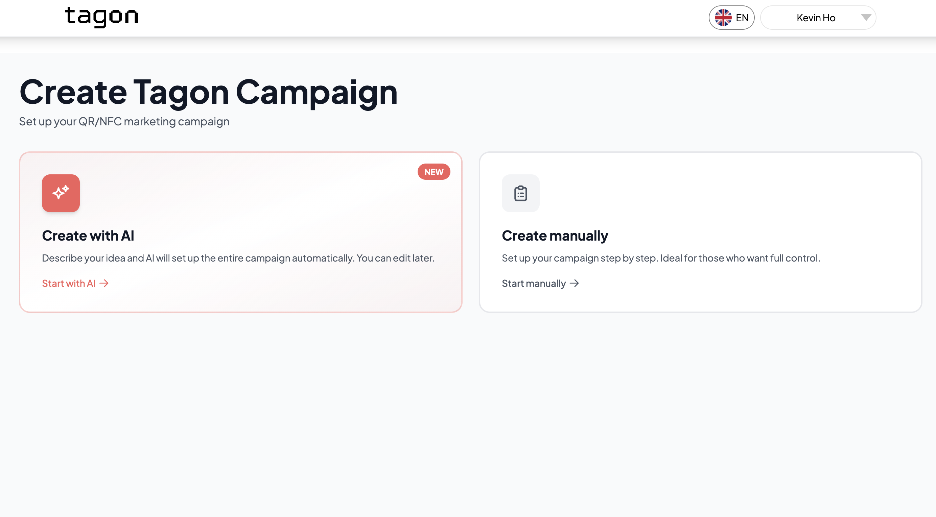Click the clipboard checklist icon

(520, 193)
